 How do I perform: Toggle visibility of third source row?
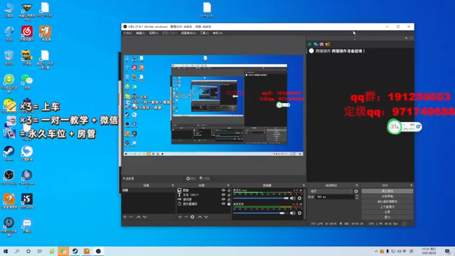tap(223, 200)
